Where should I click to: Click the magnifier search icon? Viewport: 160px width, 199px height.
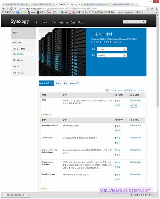(144, 22)
